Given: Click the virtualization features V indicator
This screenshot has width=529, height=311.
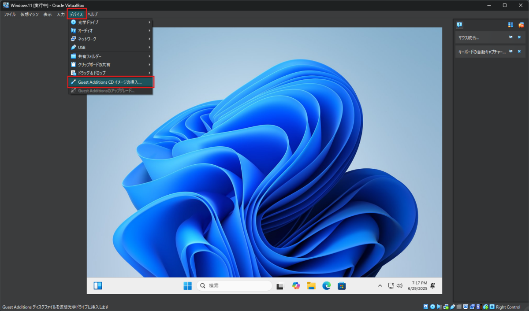Looking at the screenshot, I should point(479,307).
